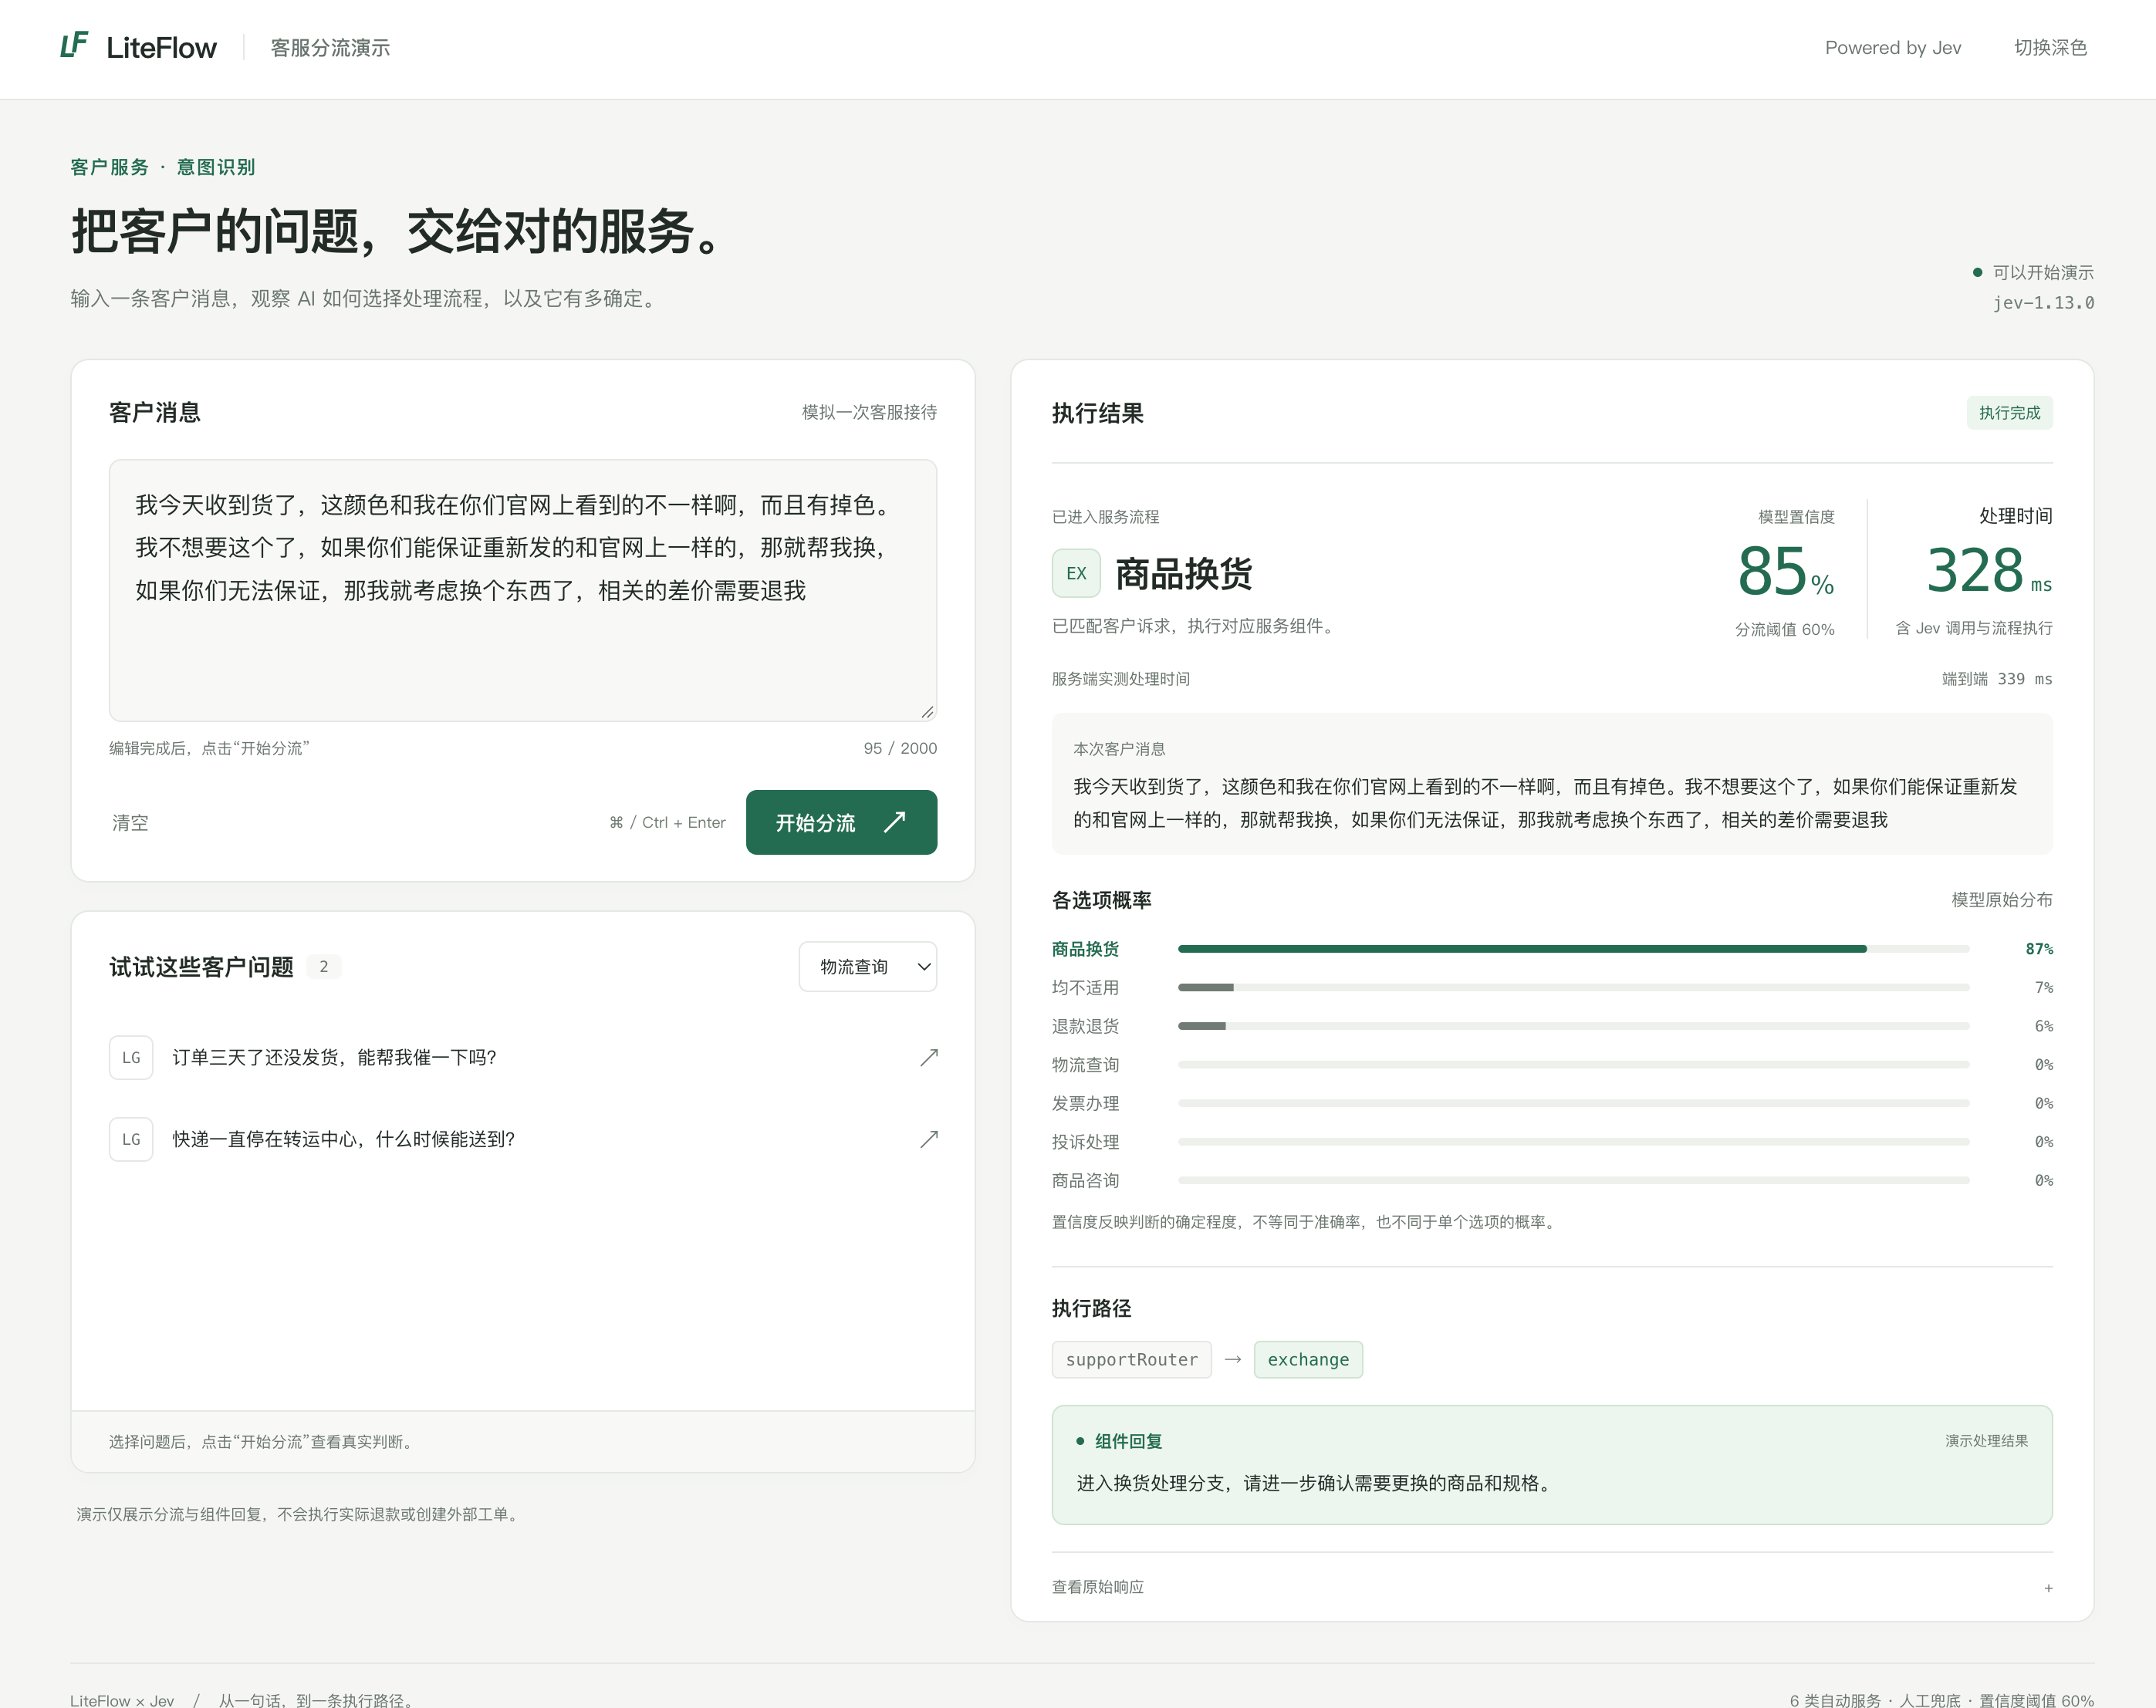Click the 投诉处理 probability row label

coord(1085,1142)
